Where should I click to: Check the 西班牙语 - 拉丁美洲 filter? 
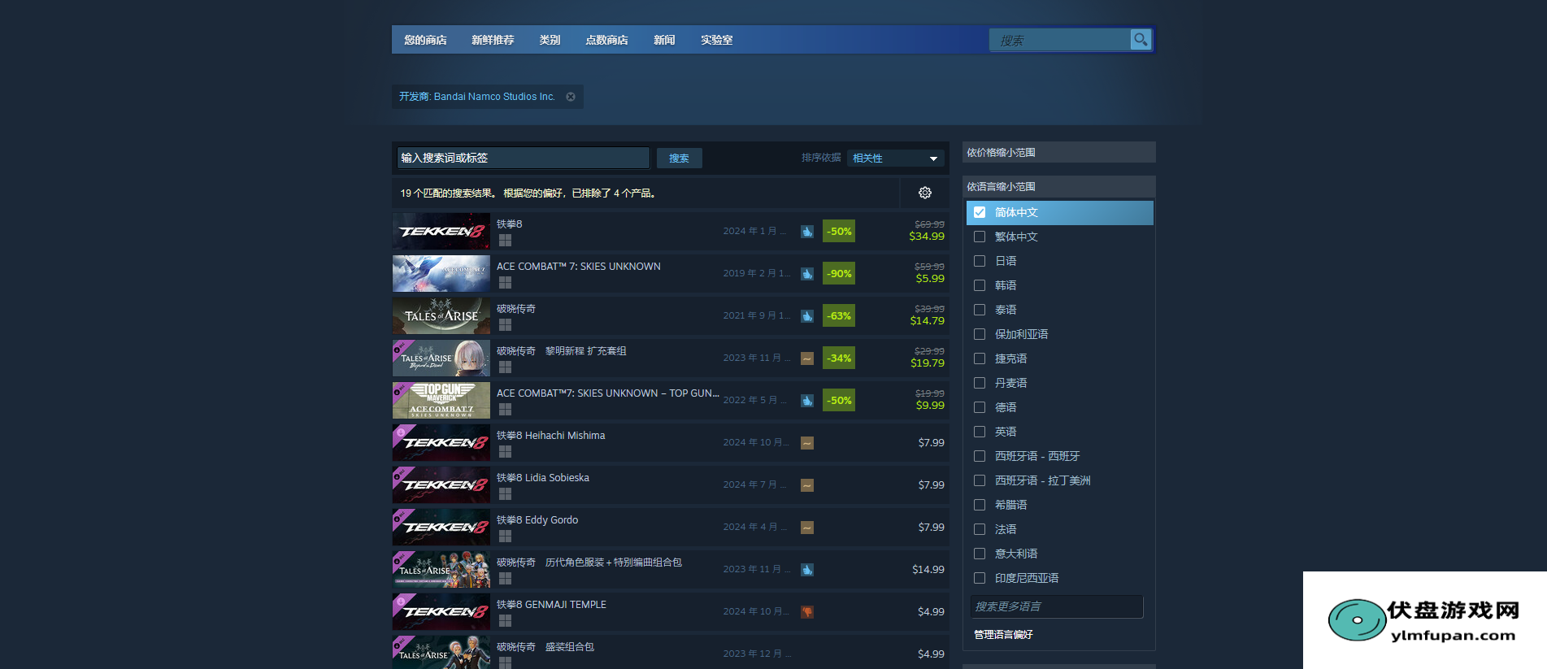pos(980,480)
